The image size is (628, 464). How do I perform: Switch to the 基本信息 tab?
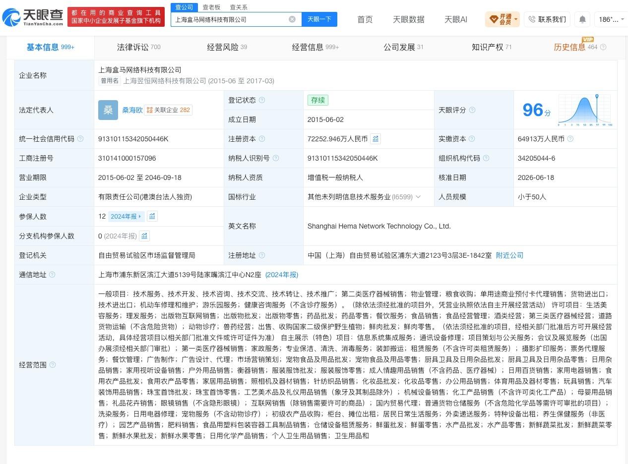click(51, 47)
